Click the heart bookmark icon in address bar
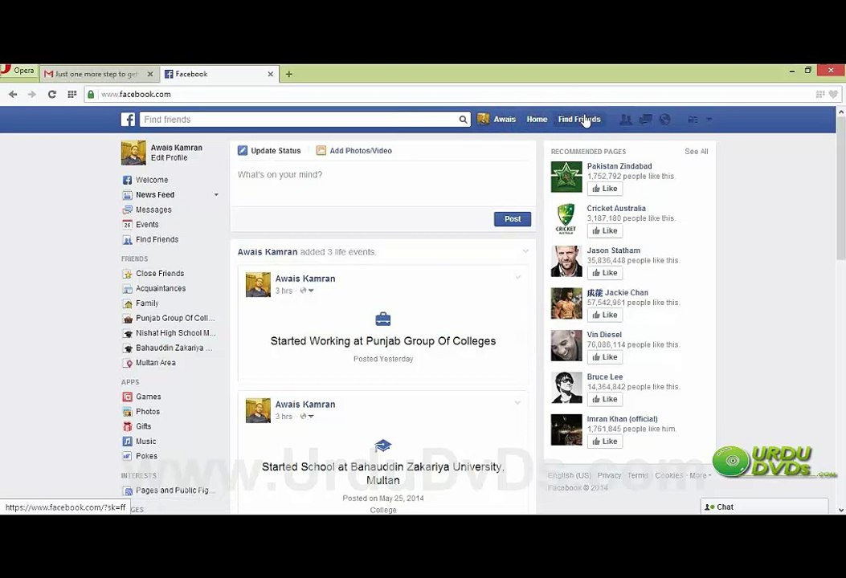The height and width of the screenshot is (578, 846). pyautogui.click(x=833, y=95)
